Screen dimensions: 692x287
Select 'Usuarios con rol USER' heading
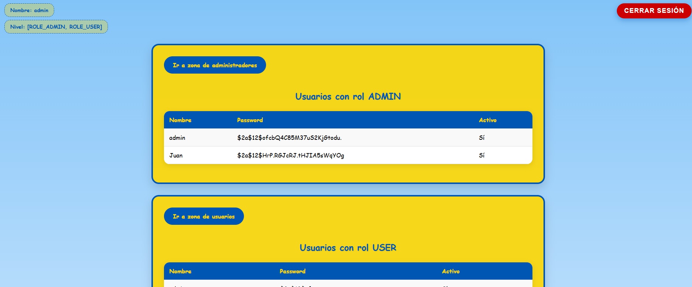(348, 248)
